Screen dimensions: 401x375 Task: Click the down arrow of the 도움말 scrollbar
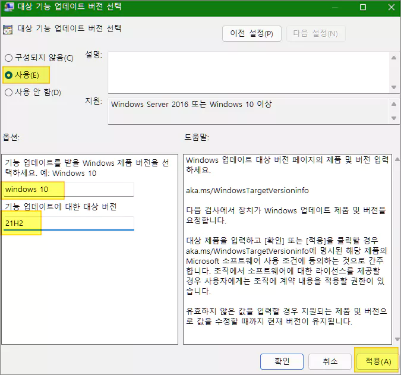pos(397,339)
